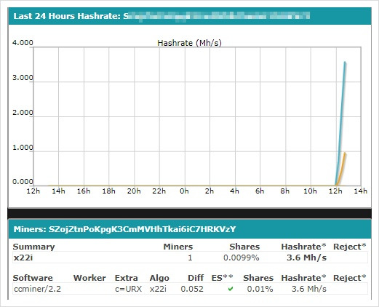Click the 3.6 Mh/s miner row hashrate

tap(309, 289)
